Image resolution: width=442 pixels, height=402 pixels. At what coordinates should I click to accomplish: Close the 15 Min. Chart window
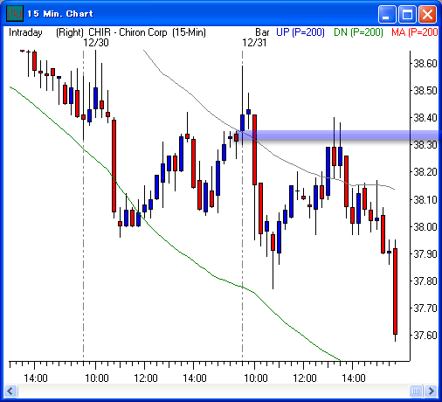click(x=427, y=14)
